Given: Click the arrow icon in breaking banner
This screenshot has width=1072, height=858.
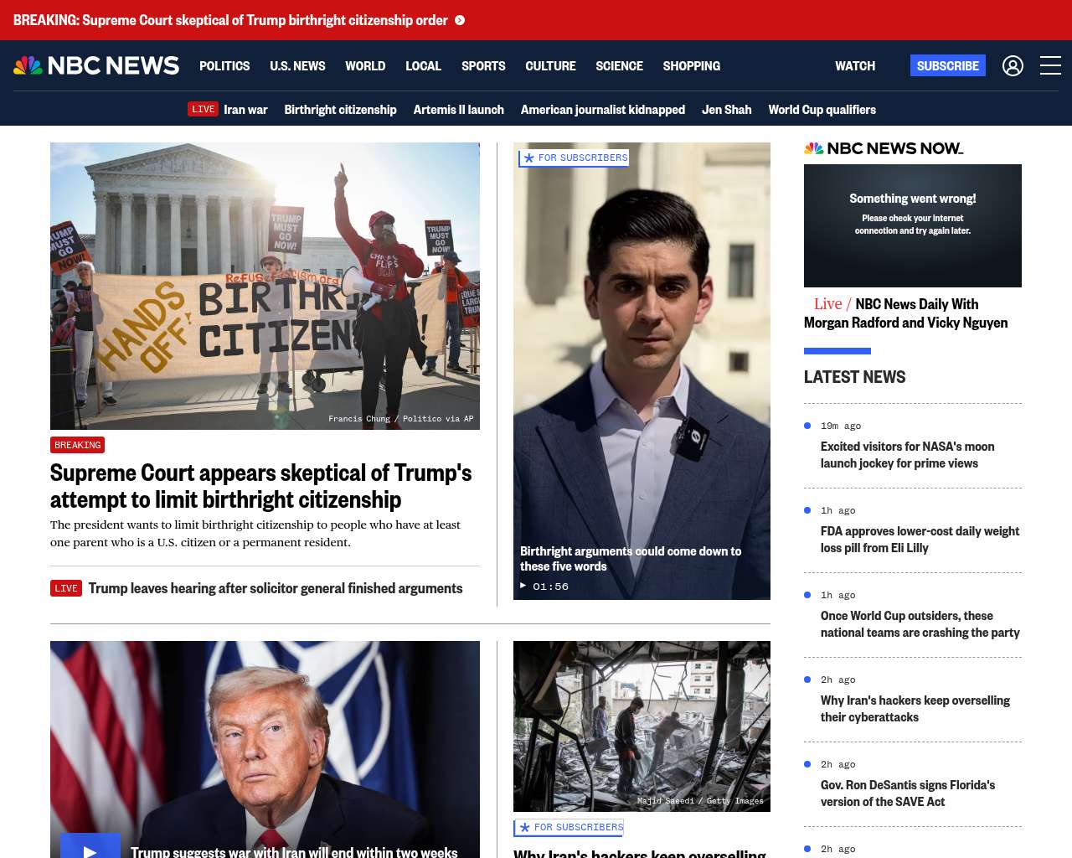Looking at the screenshot, I should pyautogui.click(x=460, y=20).
